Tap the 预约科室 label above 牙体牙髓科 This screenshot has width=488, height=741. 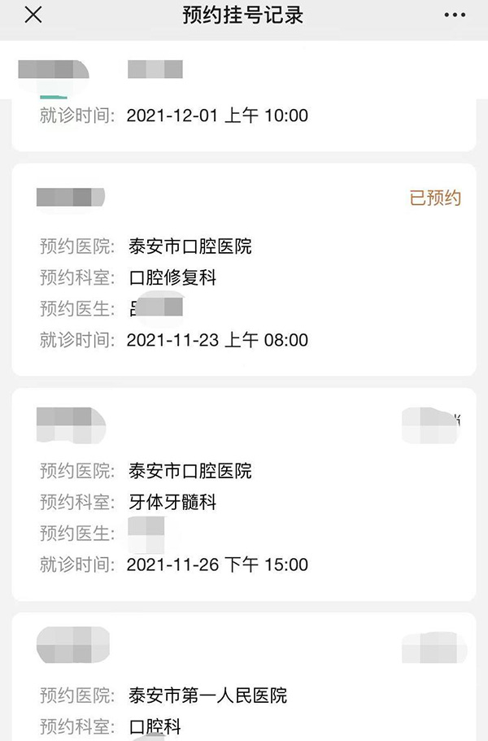point(77,502)
